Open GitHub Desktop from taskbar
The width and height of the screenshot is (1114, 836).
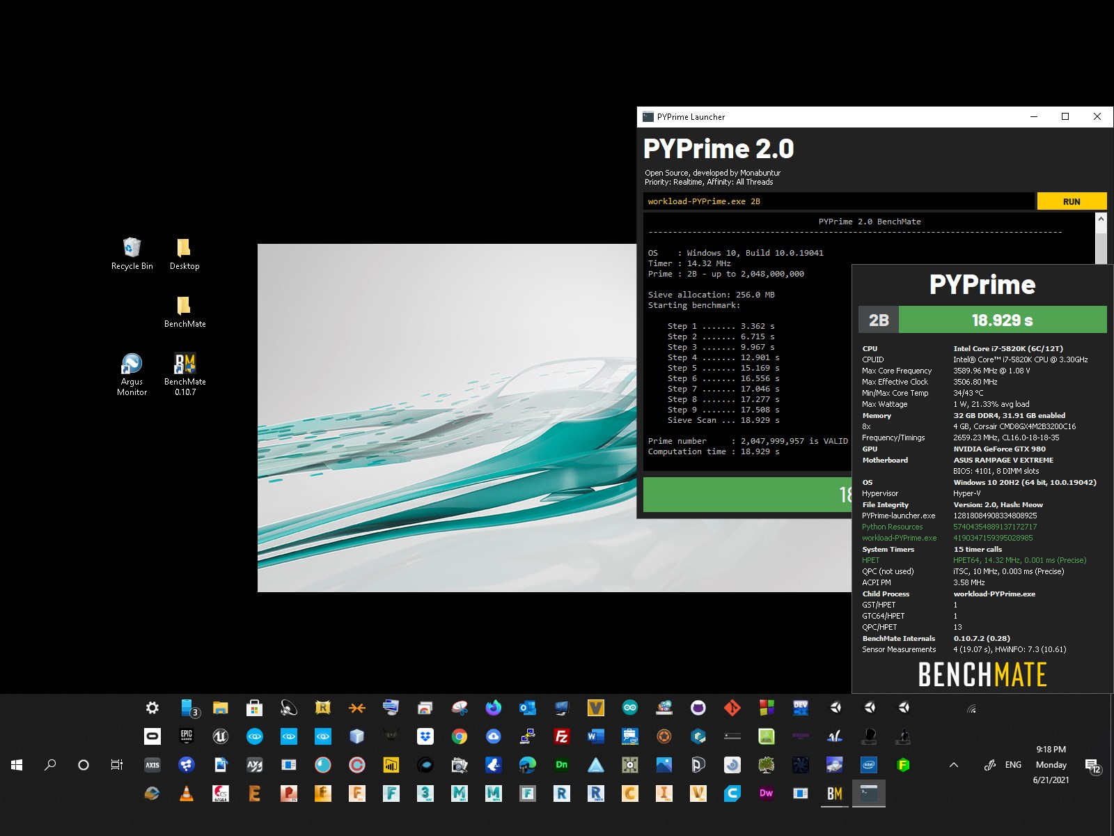698,708
